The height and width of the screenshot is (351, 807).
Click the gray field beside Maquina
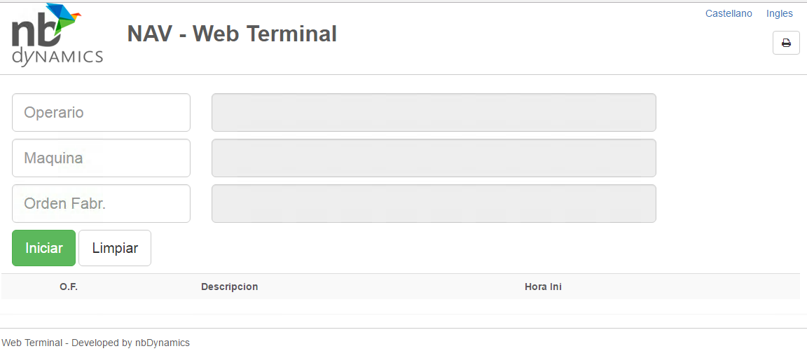pyautogui.click(x=434, y=158)
